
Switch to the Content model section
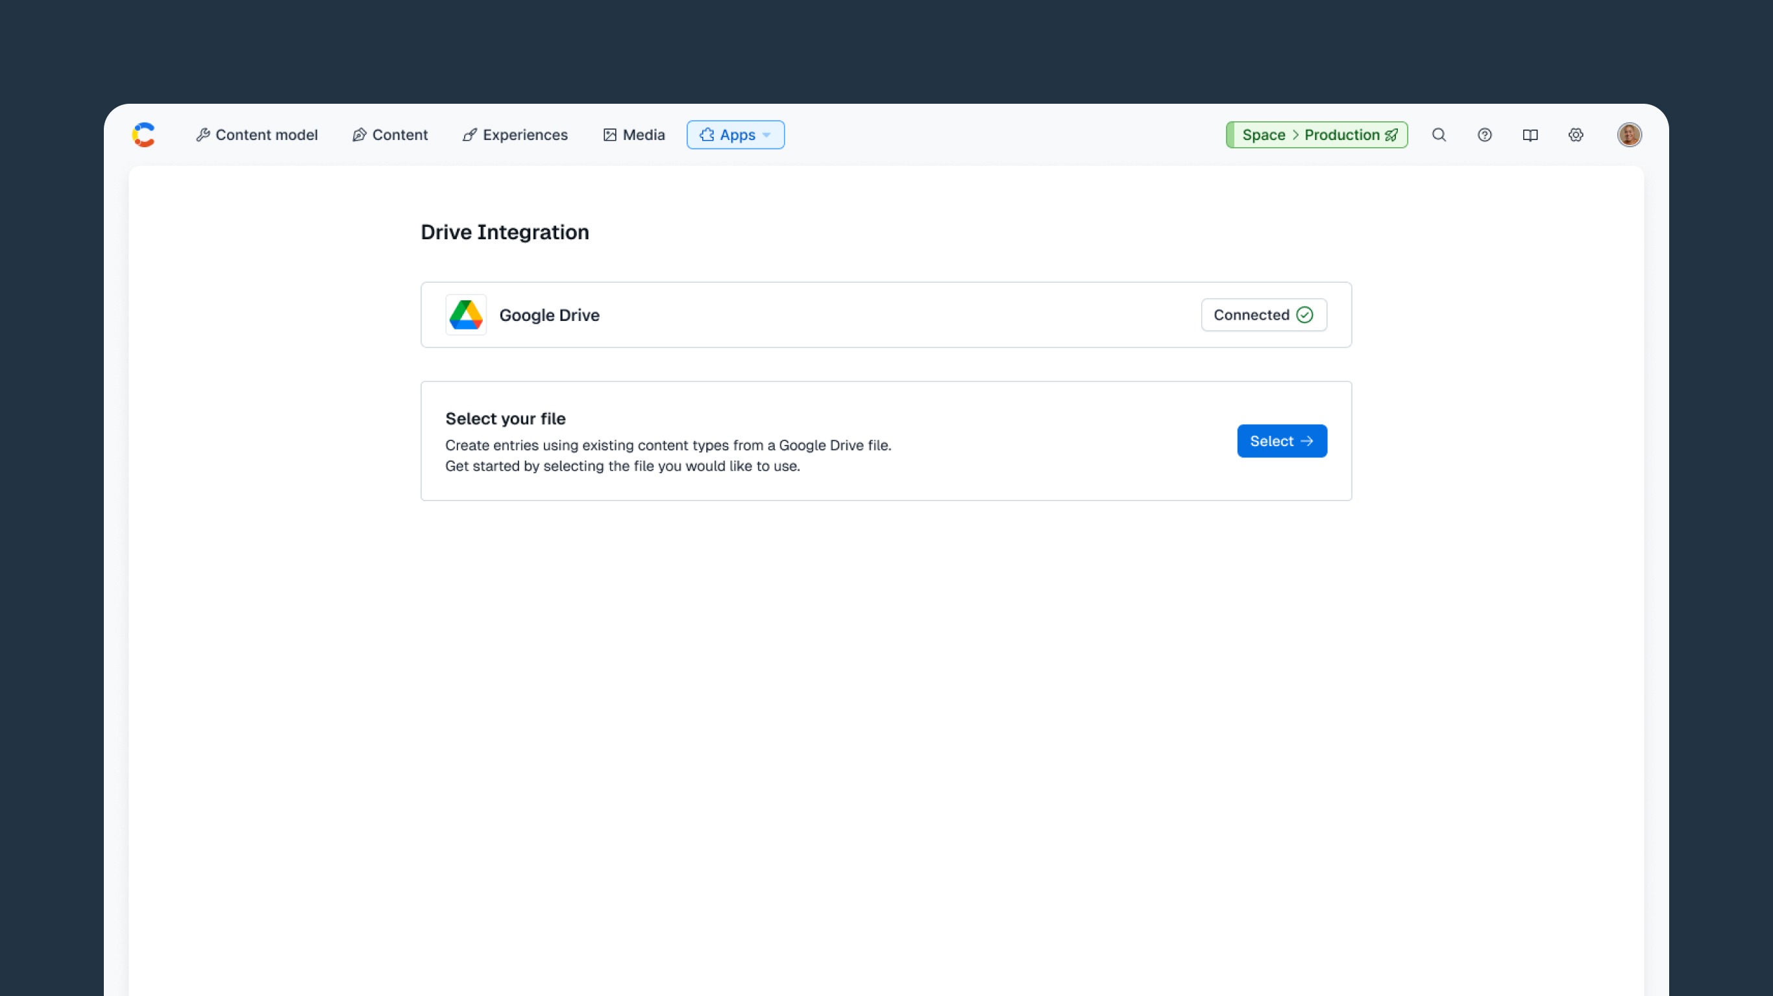pos(257,135)
